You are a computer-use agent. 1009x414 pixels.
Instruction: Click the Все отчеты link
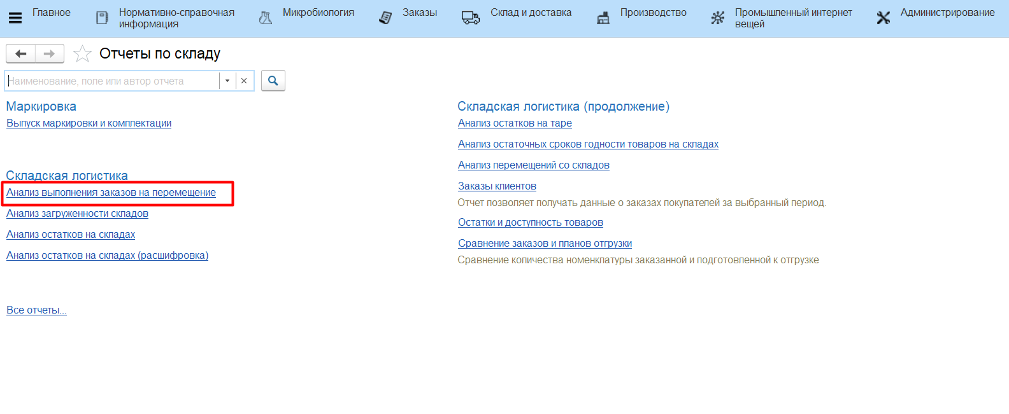[x=36, y=310]
